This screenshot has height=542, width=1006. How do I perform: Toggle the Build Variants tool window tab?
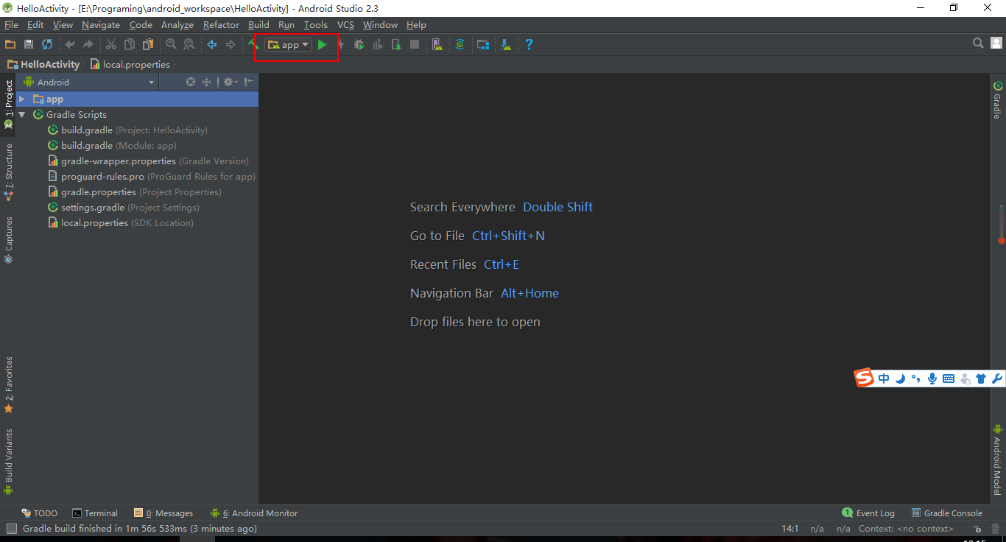(9, 461)
